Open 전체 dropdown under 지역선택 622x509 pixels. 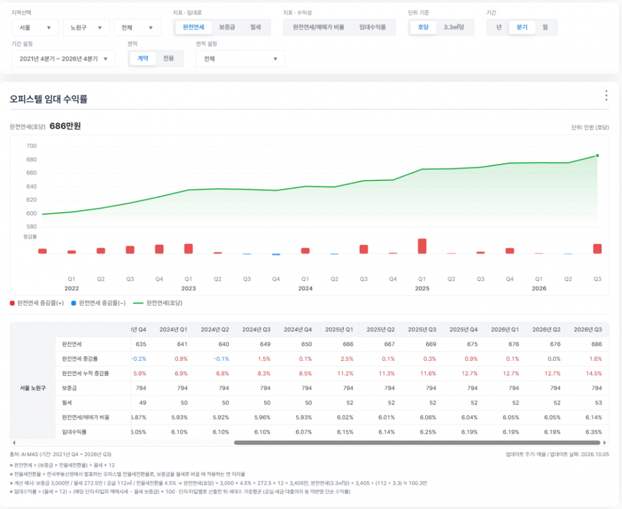[137, 27]
